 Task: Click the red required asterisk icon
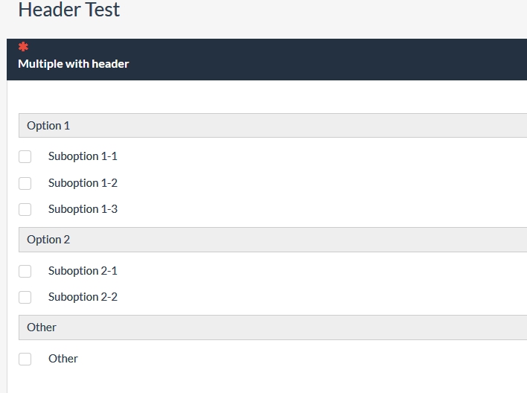[23, 47]
